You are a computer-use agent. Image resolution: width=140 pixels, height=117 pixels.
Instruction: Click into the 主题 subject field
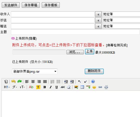coord(75,32)
